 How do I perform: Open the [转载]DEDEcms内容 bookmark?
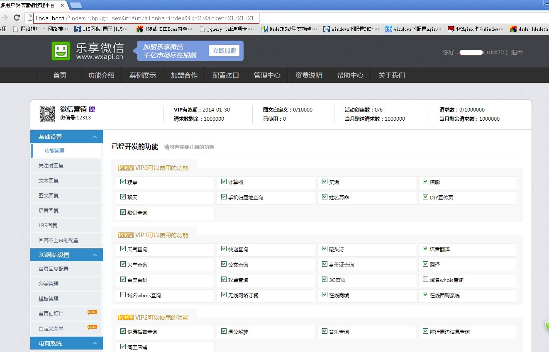coord(165,29)
